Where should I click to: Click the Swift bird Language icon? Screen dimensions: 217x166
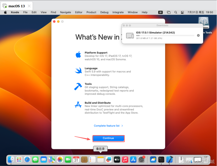[78, 70]
